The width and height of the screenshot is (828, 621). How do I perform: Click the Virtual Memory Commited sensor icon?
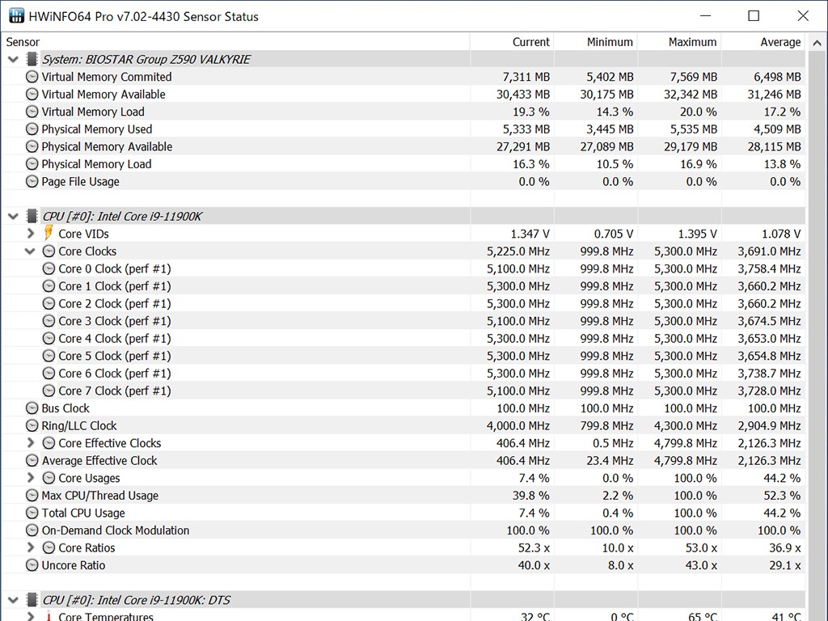[x=32, y=77]
